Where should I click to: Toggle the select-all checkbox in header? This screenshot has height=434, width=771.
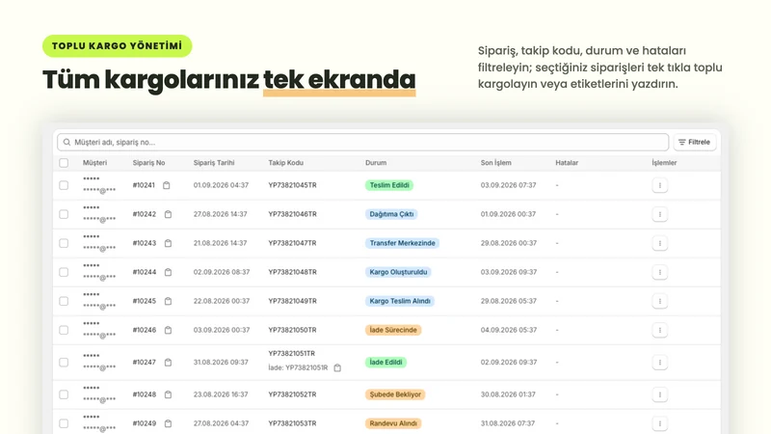click(x=64, y=163)
